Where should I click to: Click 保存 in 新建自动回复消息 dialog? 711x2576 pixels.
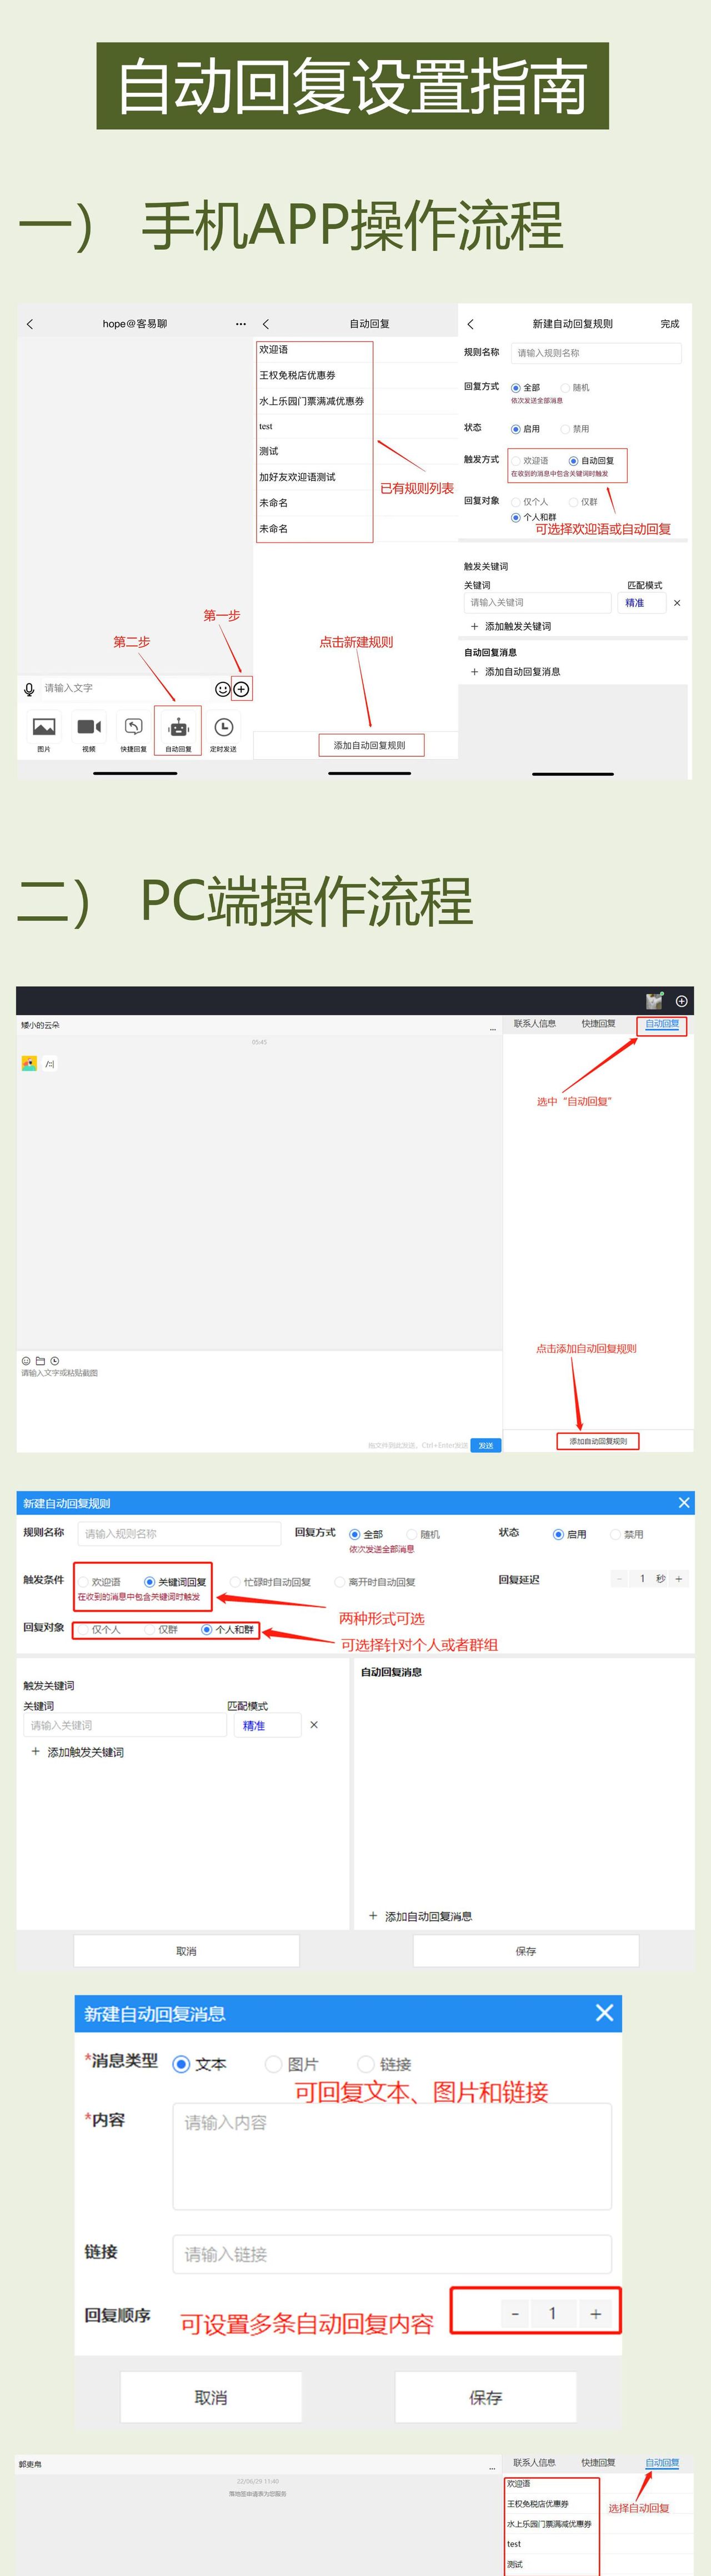[486, 2397]
